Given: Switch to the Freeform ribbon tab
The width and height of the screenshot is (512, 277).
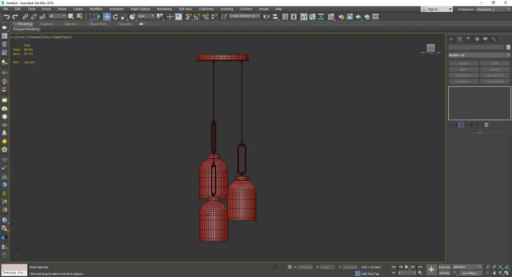Looking at the screenshot, I should coord(47,24).
